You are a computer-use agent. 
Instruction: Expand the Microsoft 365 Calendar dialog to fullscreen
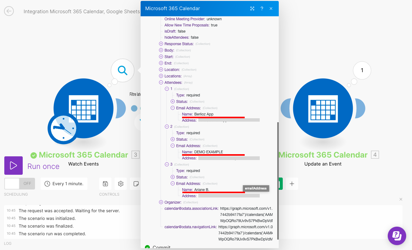coord(252,9)
